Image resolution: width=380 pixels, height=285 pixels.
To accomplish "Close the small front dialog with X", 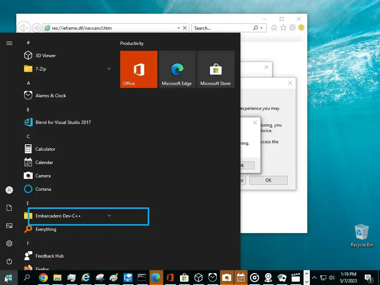I will (255, 122).
